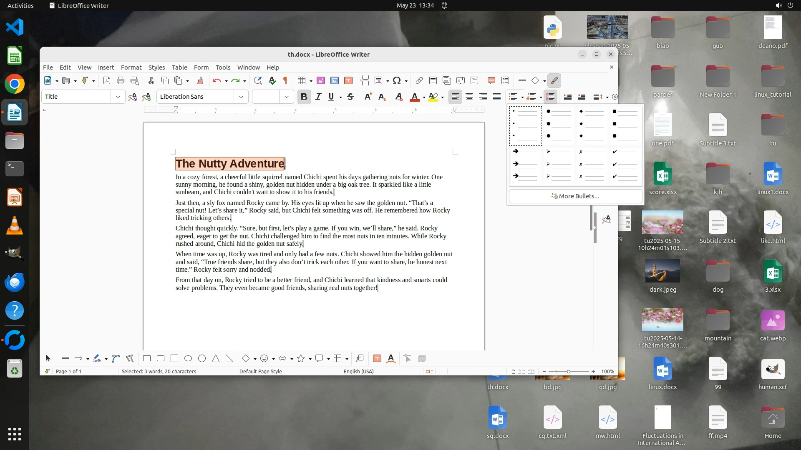Open Thunderbird from the dock
The image size is (801, 450).
(15, 282)
